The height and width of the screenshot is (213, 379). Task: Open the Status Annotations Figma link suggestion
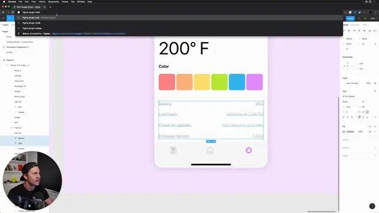coord(179,34)
